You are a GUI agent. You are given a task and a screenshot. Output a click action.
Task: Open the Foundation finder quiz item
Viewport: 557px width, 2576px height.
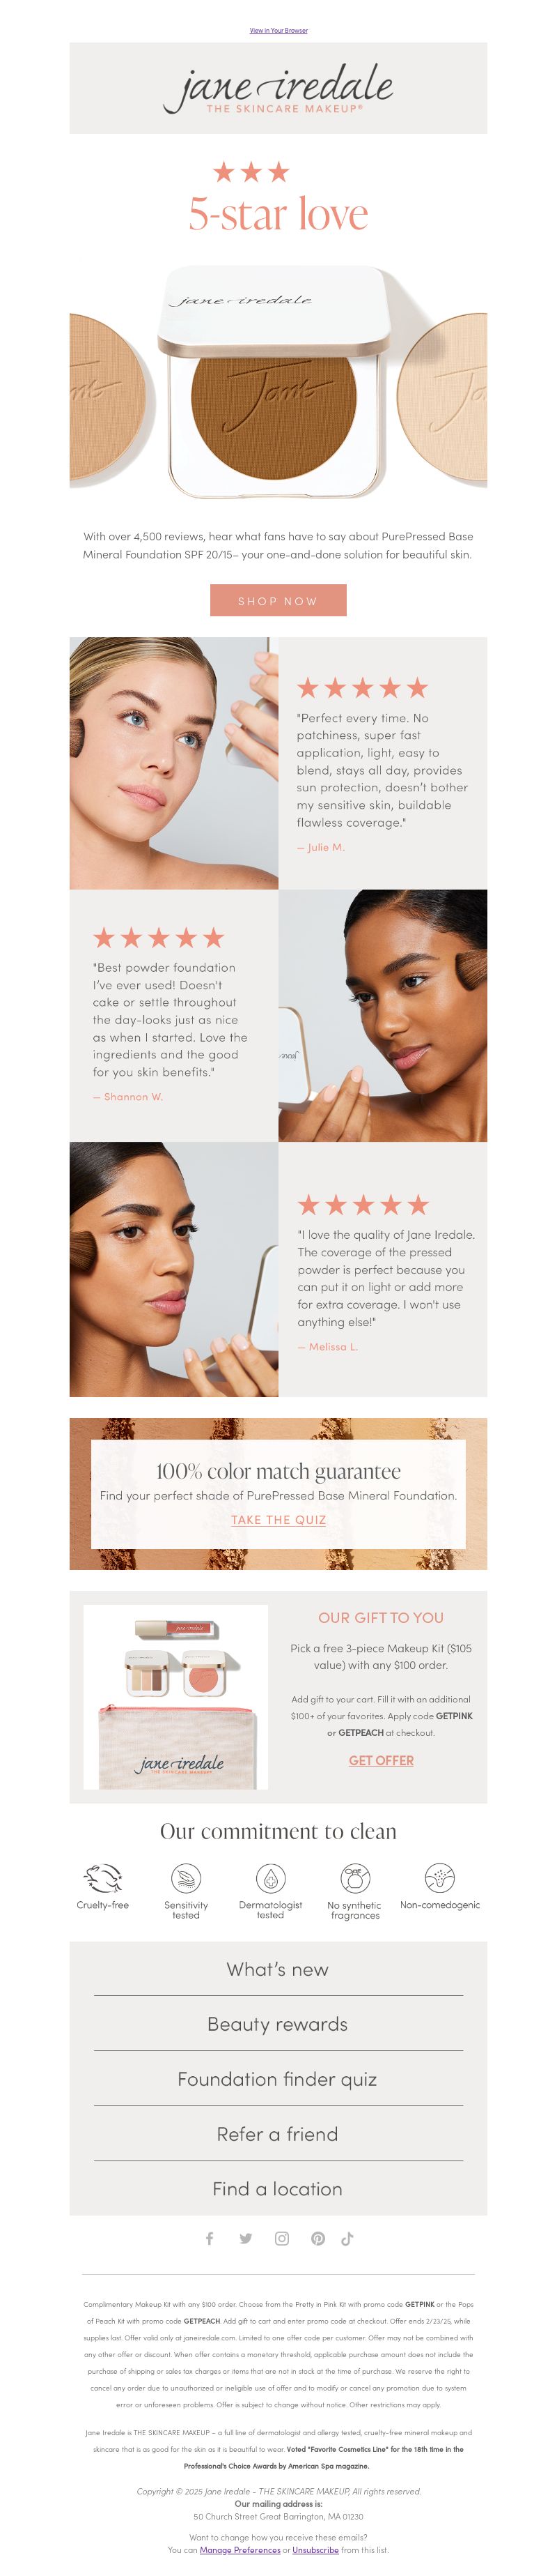click(278, 2079)
